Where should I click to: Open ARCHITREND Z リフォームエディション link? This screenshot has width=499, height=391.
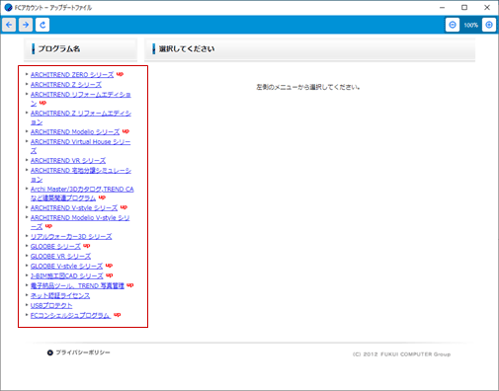click(81, 117)
